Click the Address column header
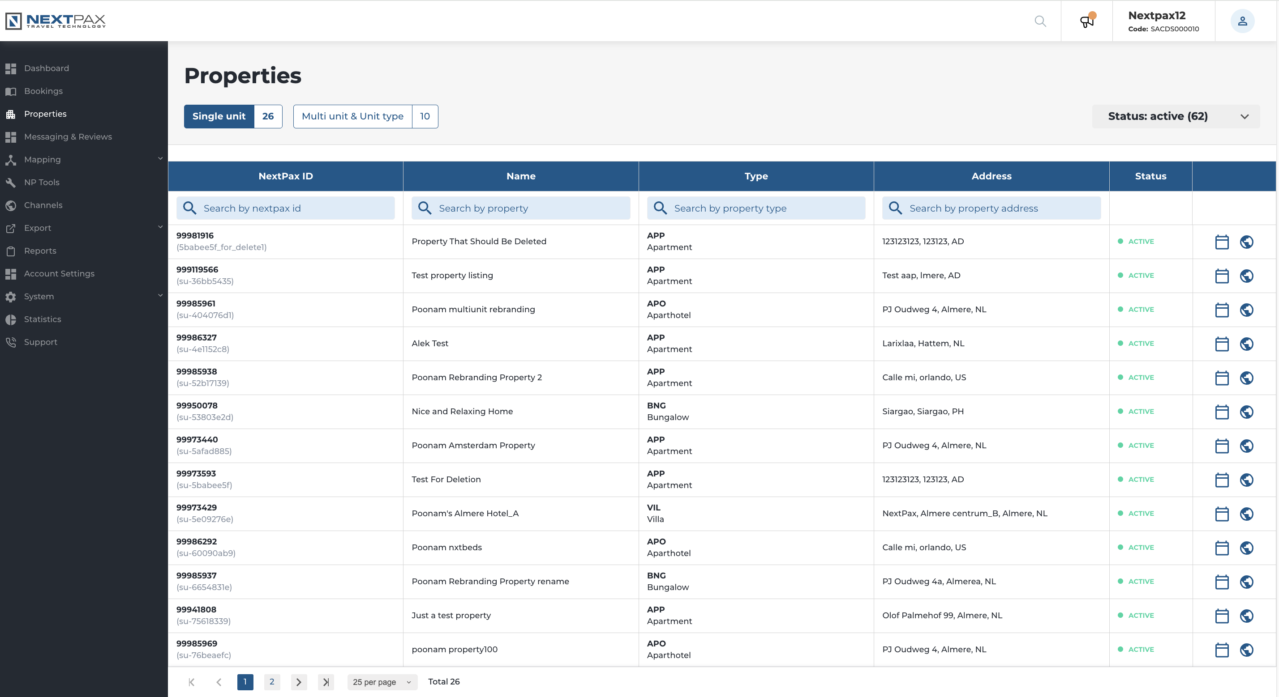1279x697 pixels. point(991,176)
